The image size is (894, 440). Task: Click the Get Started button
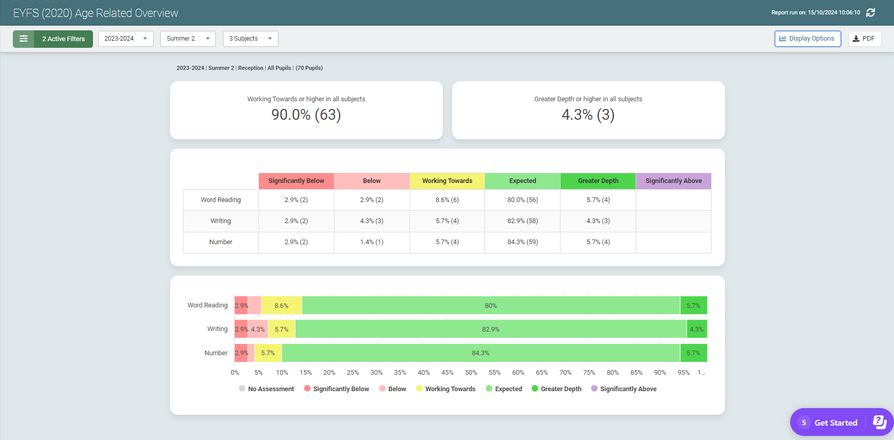pos(835,423)
